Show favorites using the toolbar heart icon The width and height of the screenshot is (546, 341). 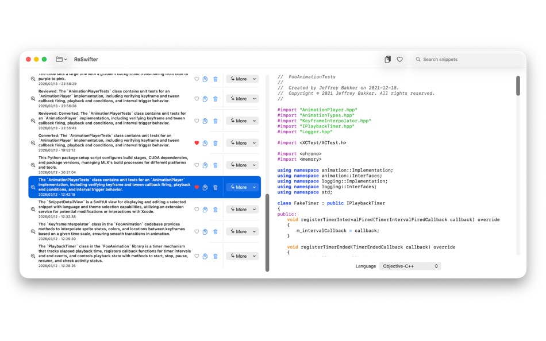[x=400, y=59]
